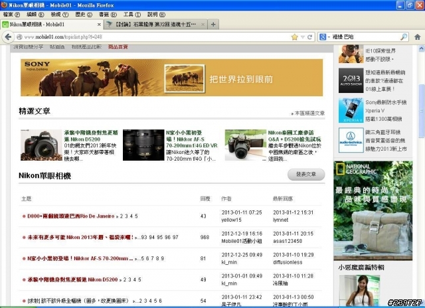Screen dimensions: 425x308
Task: Click the vertical scrollbar up arrow
Action: coord(422,48)
